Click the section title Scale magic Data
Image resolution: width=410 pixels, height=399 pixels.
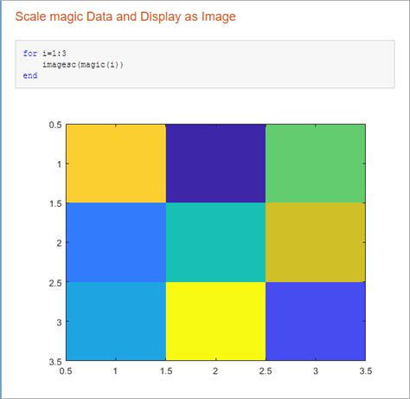[x=125, y=16]
